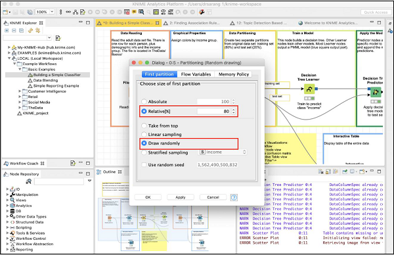Click the Workflow Coach configure icon

73,163
